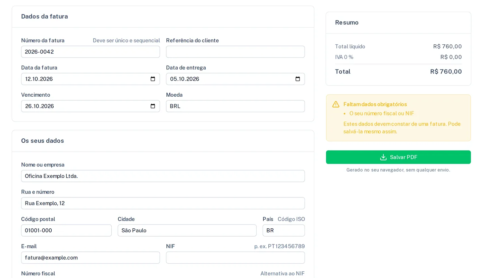Click the Código postal input
The width and height of the screenshot is (483, 278).
(x=66, y=230)
